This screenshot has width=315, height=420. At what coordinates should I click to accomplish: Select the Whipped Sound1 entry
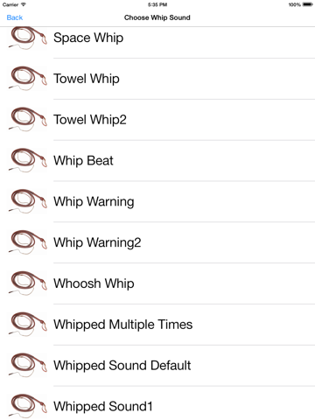click(x=157, y=404)
